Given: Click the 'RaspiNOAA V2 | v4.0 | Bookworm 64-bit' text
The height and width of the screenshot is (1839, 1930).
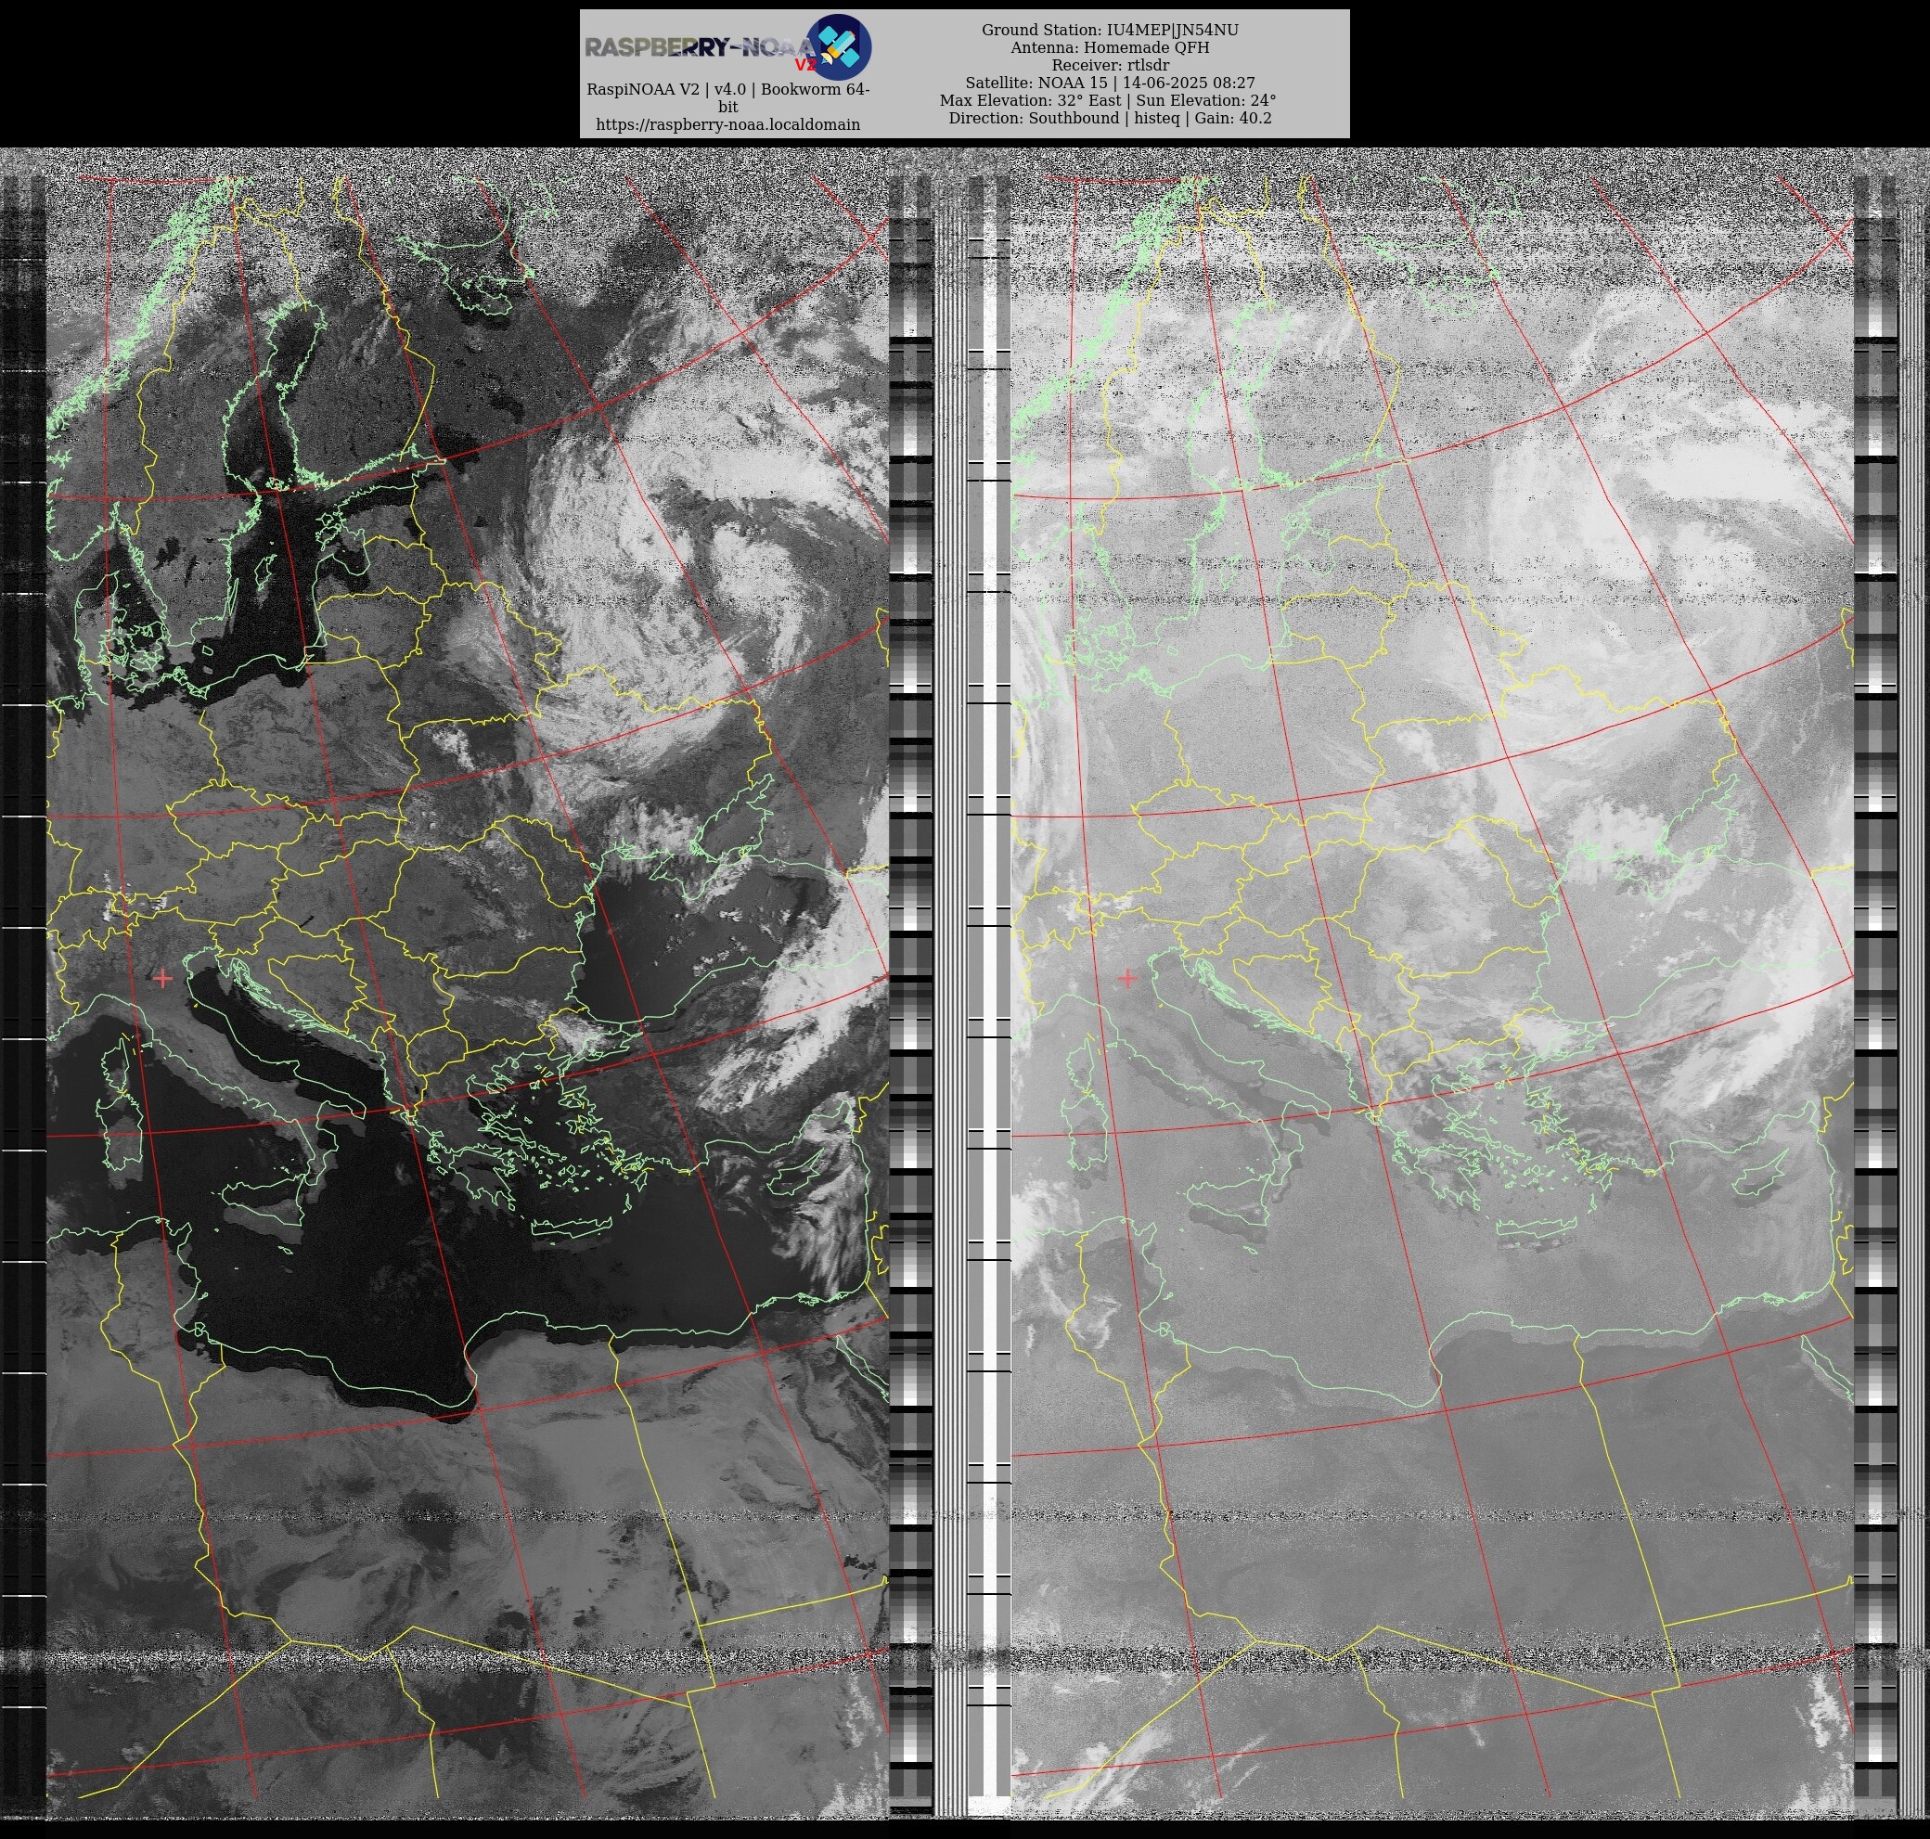Looking at the screenshot, I should 728,98.
